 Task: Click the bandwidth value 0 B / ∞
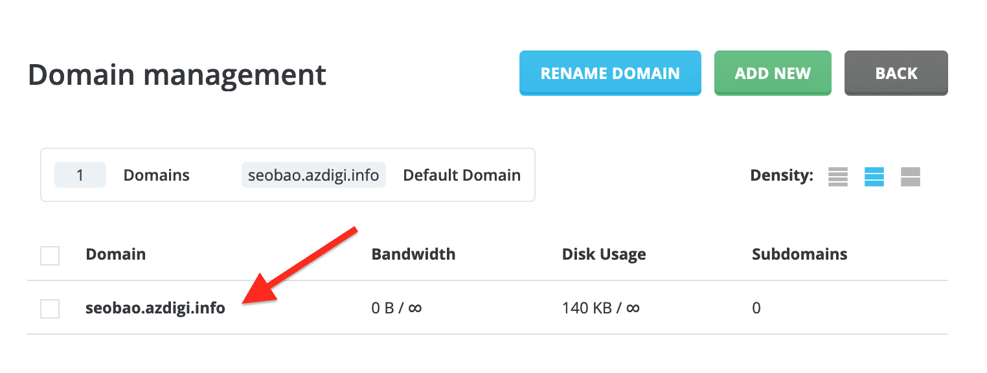tap(396, 308)
